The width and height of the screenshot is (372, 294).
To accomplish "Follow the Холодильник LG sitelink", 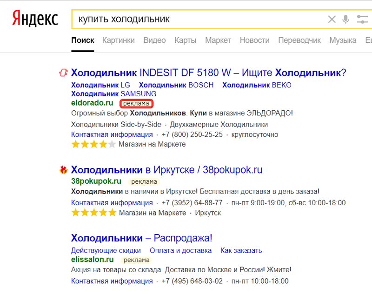I will pyautogui.click(x=100, y=85).
